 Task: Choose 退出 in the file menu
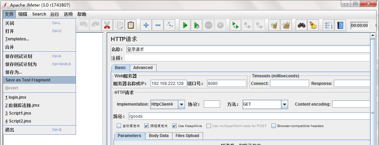(x=40, y=130)
